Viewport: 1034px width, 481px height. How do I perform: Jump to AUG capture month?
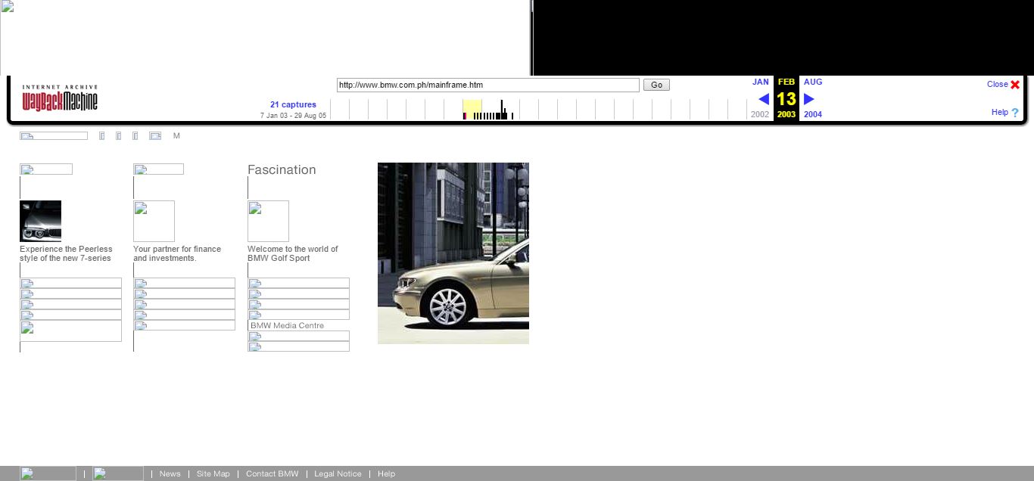[x=813, y=82]
